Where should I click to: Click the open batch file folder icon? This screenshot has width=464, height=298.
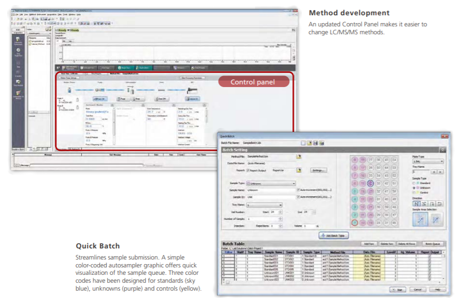[309, 143]
